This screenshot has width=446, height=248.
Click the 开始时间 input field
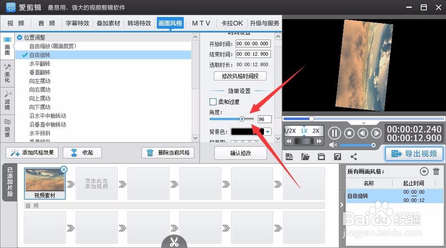pos(253,44)
